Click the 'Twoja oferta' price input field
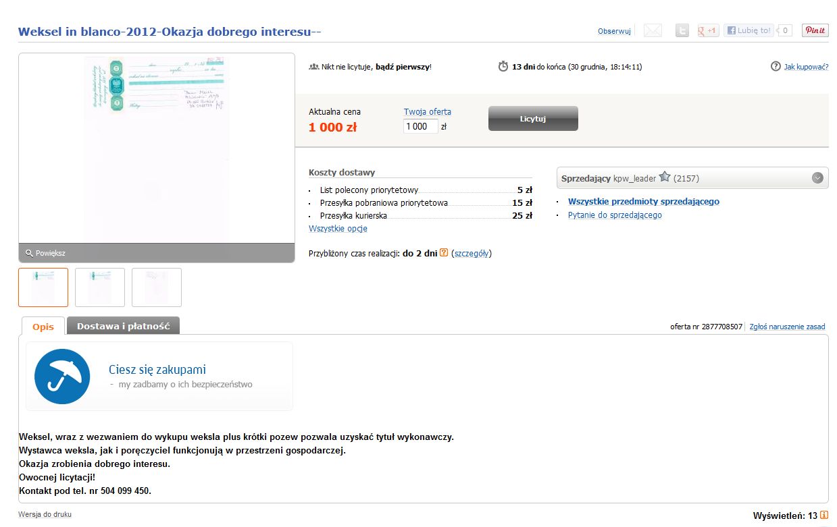This screenshot has height=527, width=837. [420, 126]
